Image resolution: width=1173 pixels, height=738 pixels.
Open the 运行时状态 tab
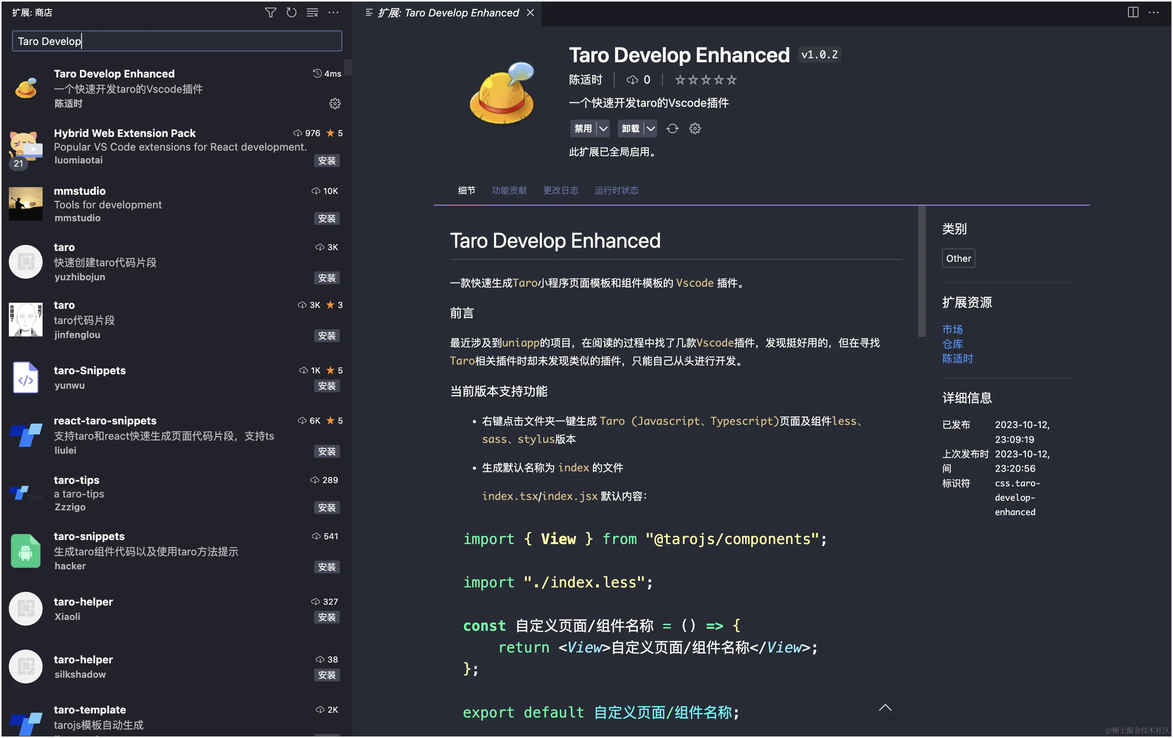616,190
